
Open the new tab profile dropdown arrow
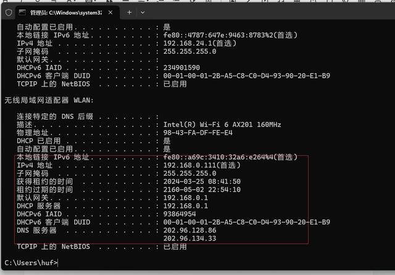tap(143, 12)
